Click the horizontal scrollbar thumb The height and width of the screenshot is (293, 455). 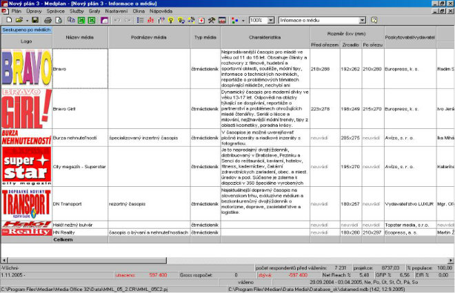87,260
